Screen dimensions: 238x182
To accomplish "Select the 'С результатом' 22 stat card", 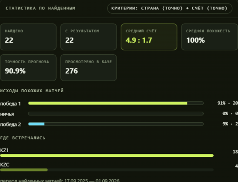I will click(89, 37).
